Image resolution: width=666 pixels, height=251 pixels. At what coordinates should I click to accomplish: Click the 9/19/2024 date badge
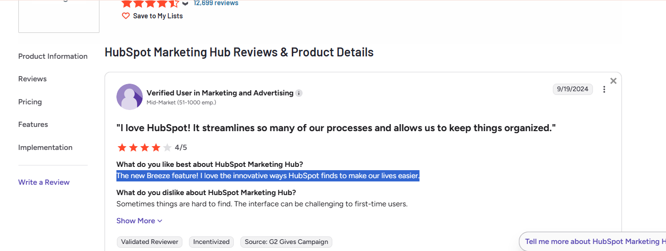click(x=573, y=89)
